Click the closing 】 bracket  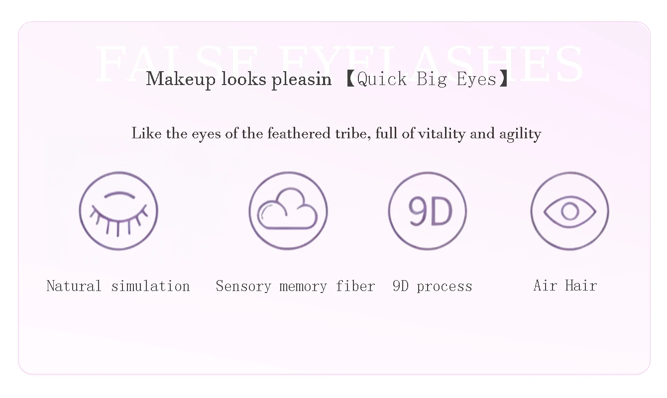tap(504, 79)
